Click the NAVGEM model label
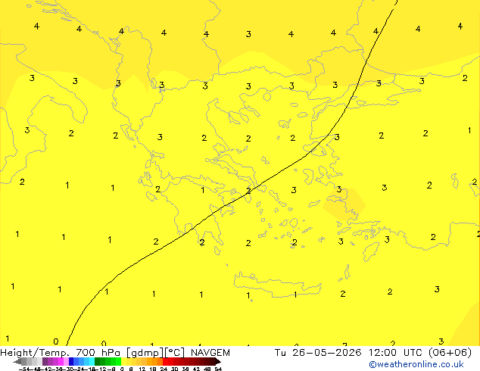480x371 pixels. 210,353
